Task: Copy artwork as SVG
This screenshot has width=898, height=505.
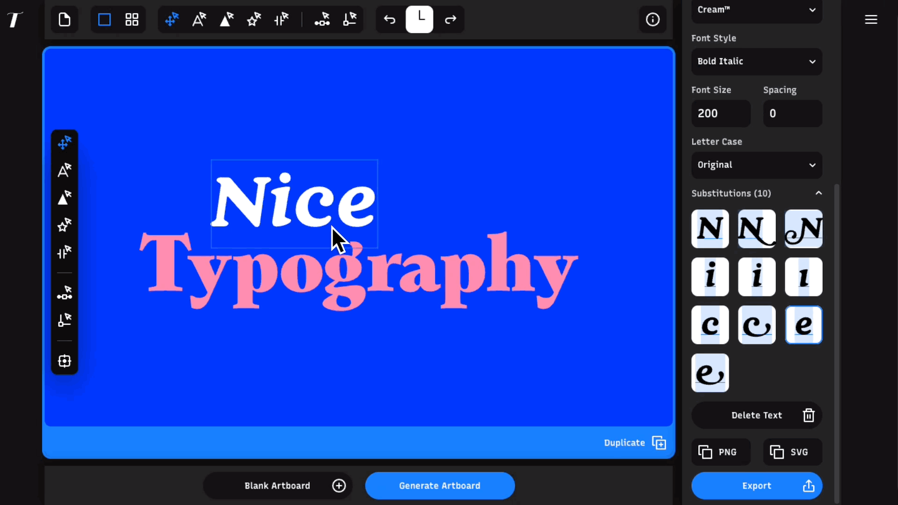Action: click(x=792, y=452)
